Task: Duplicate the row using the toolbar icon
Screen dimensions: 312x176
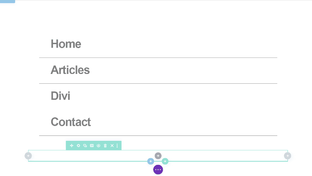Action: [85, 146]
